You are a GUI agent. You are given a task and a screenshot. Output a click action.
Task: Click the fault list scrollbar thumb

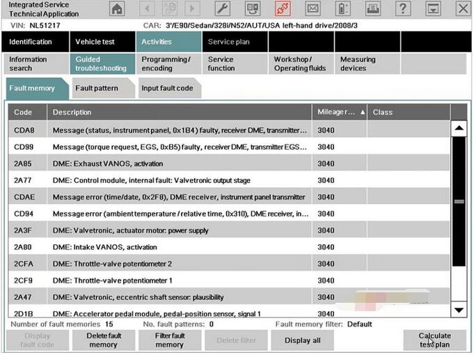(x=459, y=201)
